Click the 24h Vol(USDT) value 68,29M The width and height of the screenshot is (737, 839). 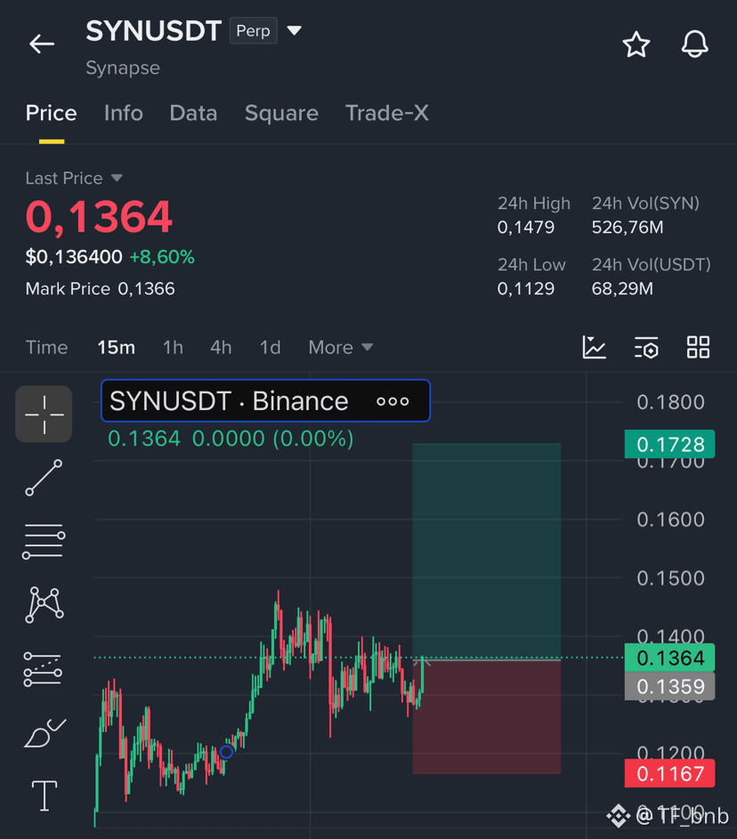click(622, 289)
